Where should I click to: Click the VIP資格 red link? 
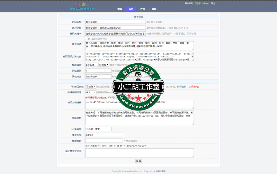194,86
